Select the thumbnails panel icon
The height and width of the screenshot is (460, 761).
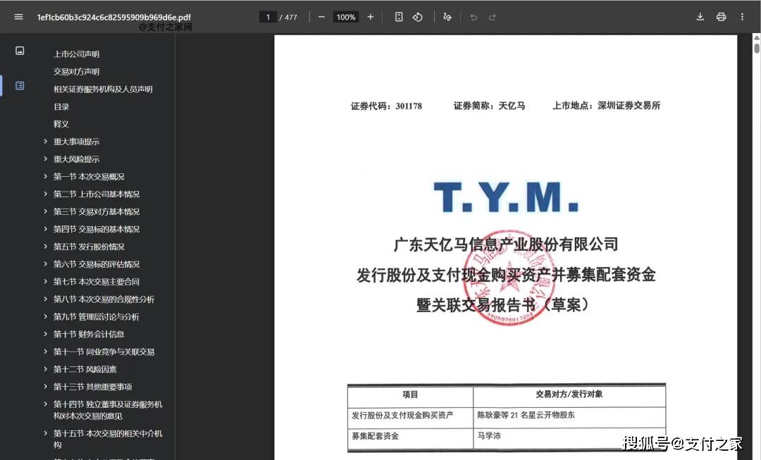[20, 50]
